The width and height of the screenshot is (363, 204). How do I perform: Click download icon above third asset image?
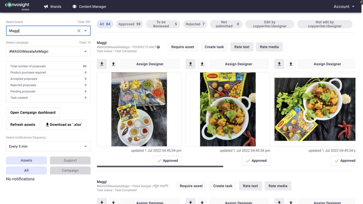[x=279, y=64]
